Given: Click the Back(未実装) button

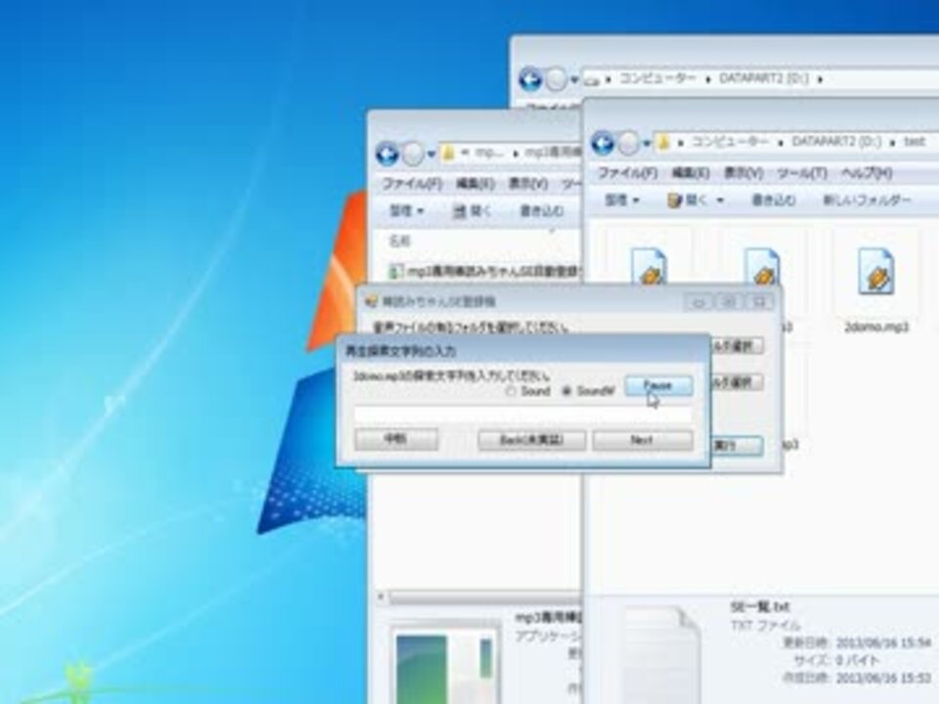Looking at the screenshot, I should [532, 440].
